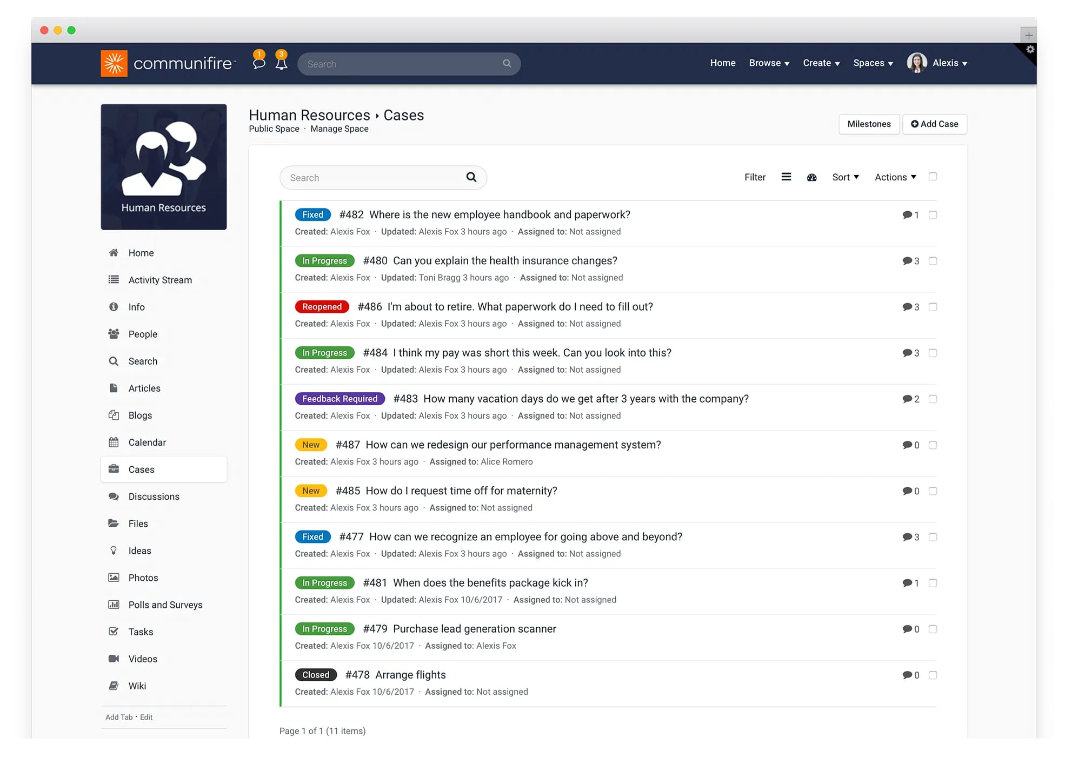Image resolution: width=1065 pixels, height=765 pixels.
Task: Click the Human Resources breadcrumb link
Action: (x=309, y=115)
